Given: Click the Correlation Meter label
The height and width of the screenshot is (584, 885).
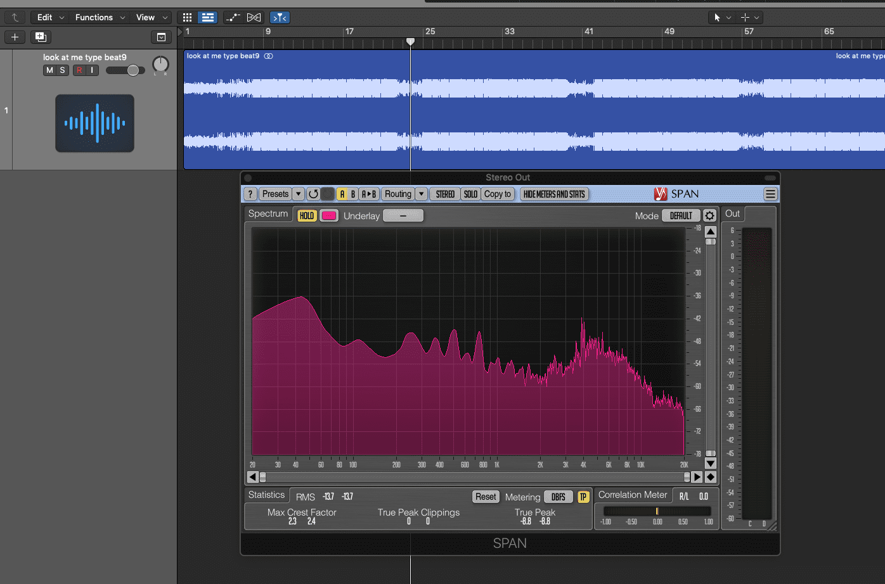Looking at the screenshot, I should [633, 495].
